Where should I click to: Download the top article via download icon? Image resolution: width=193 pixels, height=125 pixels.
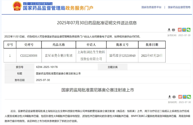[169, 30]
